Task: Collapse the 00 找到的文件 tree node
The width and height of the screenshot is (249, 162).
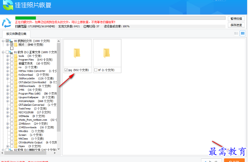Action: tap(3, 41)
